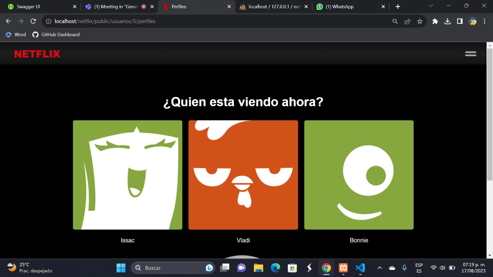Click the Chrome extensions puzzle icon
This screenshot has width=493, height=277.
click(x=435, y=21)
